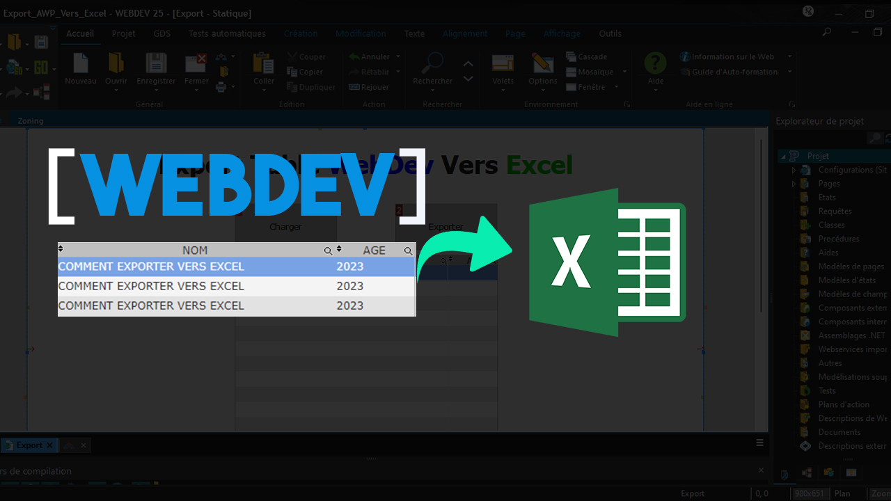
Task: Open the Volets panes icon
Action: click(503, 64)
